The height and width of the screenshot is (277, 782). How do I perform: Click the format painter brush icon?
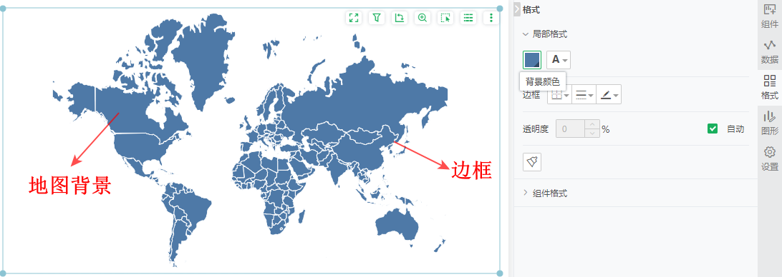pos(532,162)
